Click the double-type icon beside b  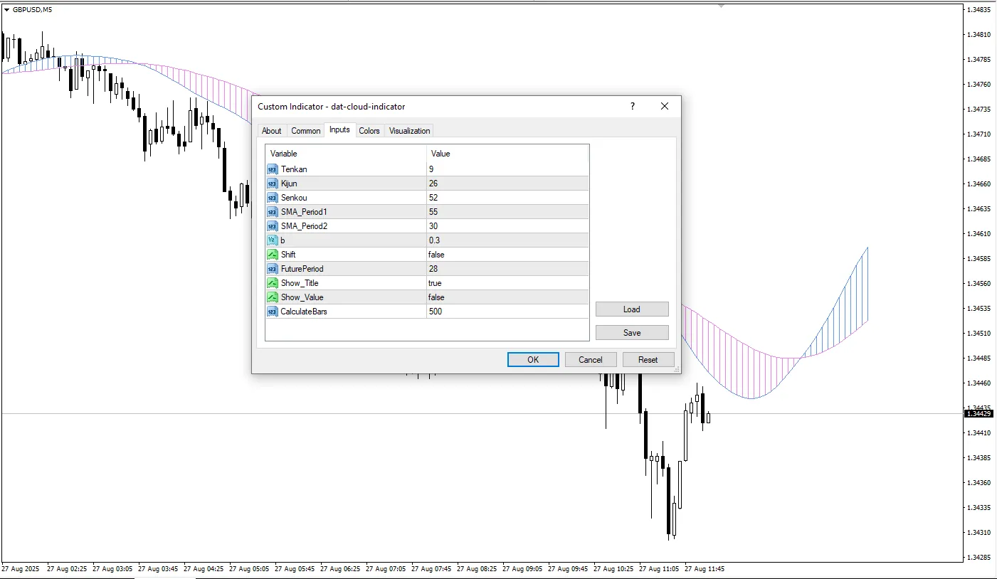tap(273, 240)
